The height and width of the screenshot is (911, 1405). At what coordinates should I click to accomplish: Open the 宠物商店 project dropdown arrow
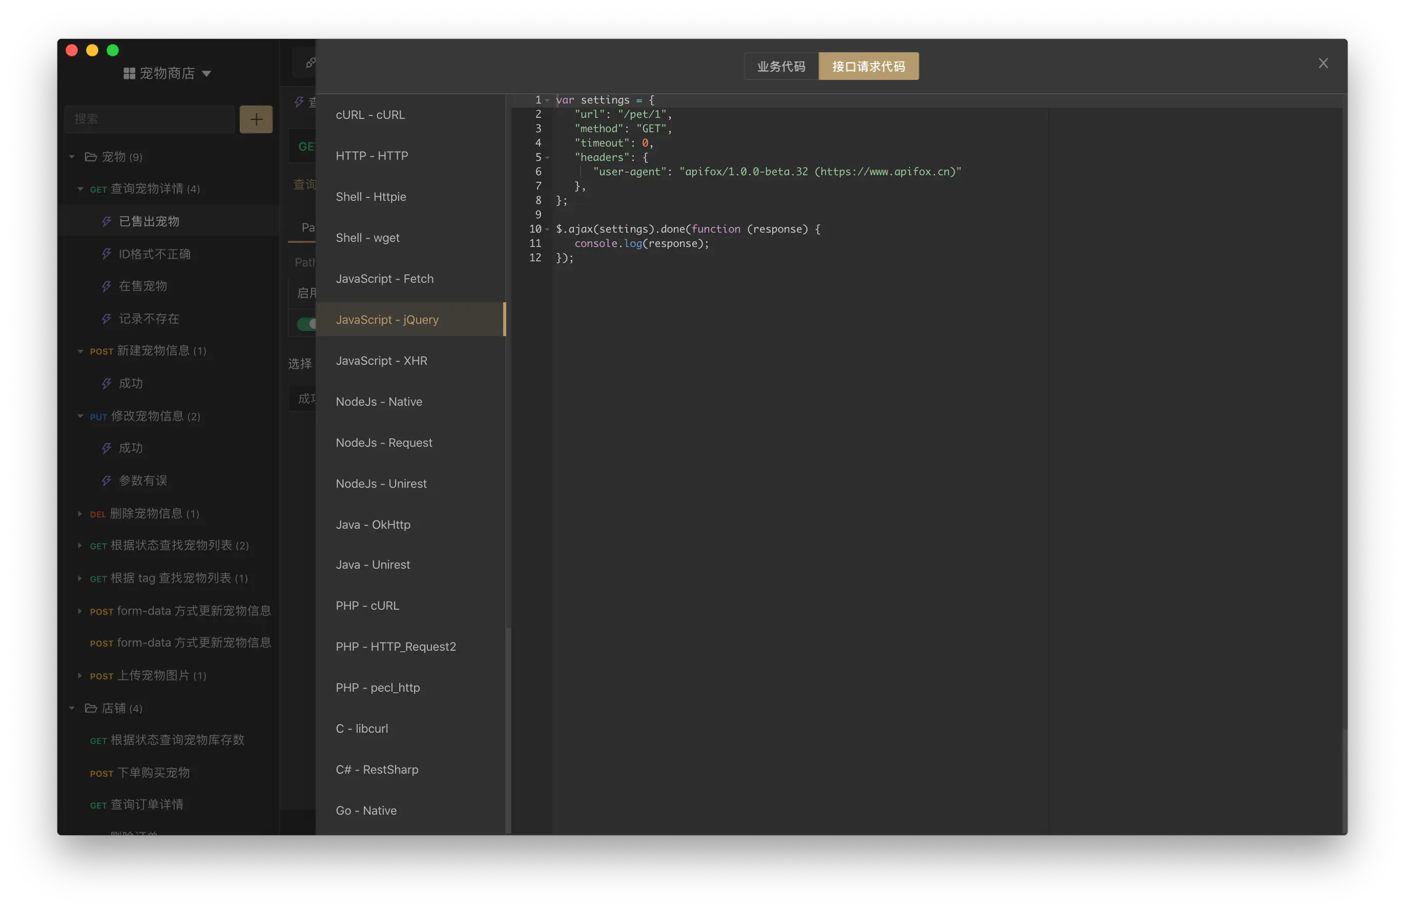pos(206,74)
